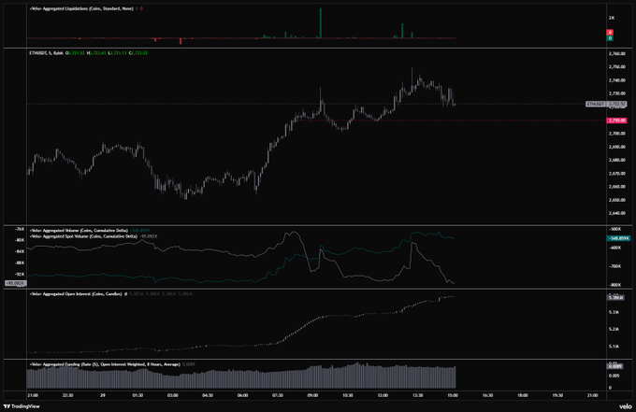Viewport: 636px width, 412px height.
Task: Click the -800K right scale label
Action: pos(615,285)
